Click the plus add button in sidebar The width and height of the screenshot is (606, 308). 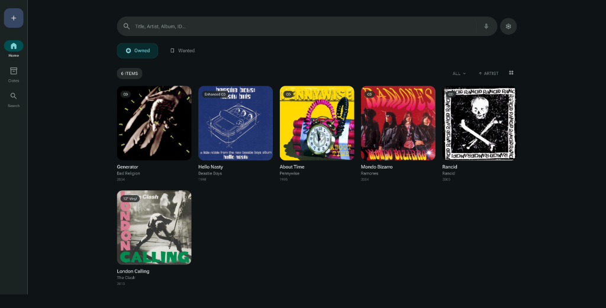[x=14, y=18]
